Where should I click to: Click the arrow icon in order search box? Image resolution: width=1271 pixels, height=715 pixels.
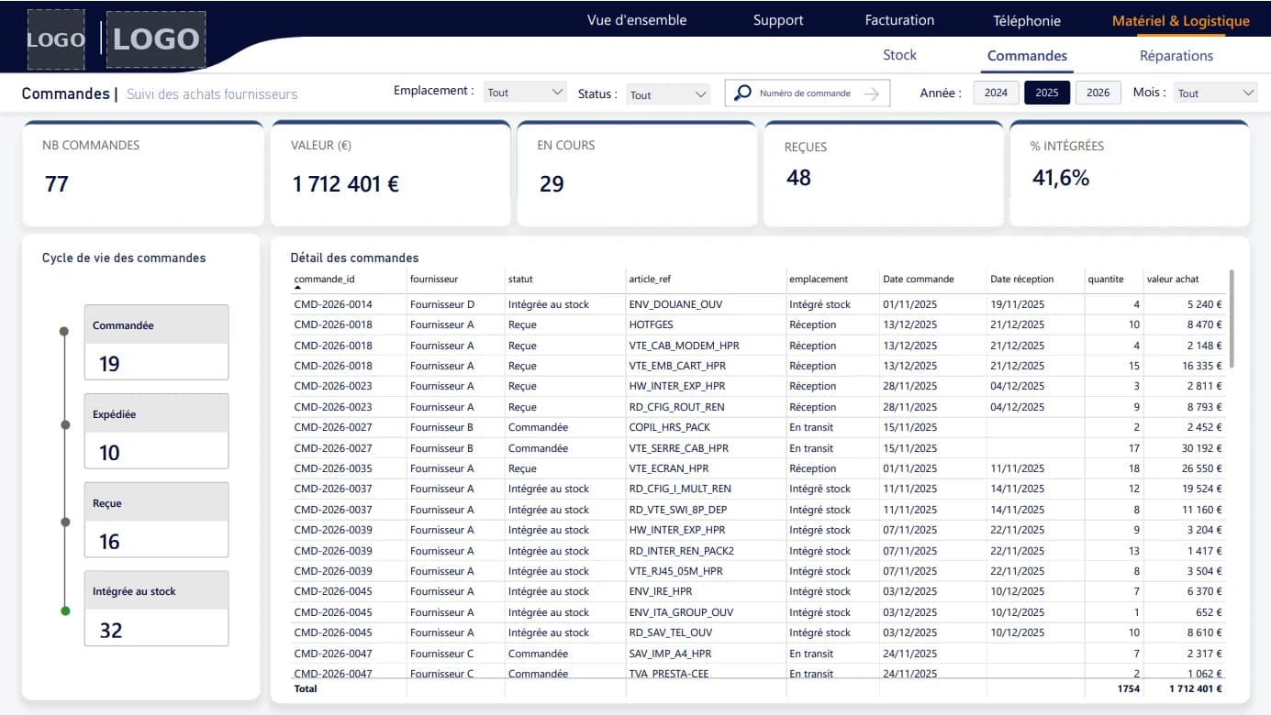(x=871, y=93)
